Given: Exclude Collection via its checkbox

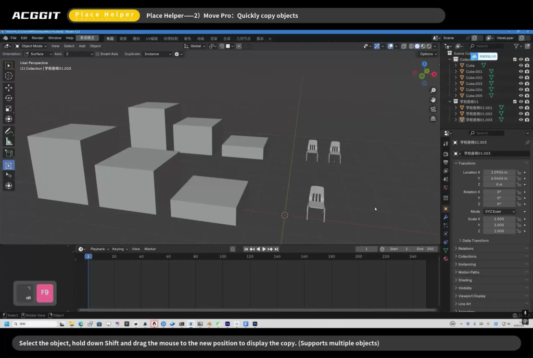Looking at the screenshot, I should point(515,59).
